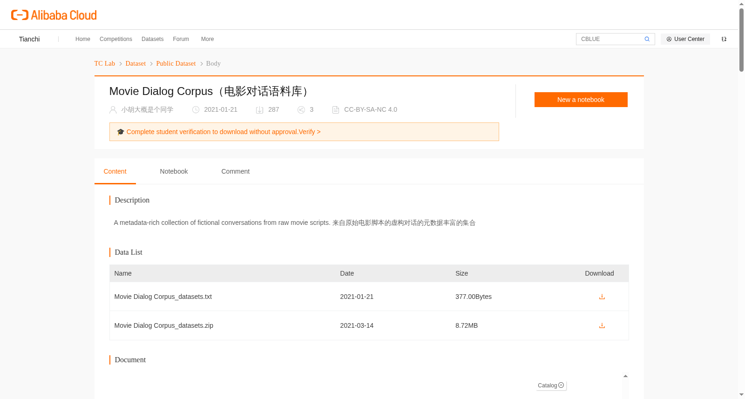Switch to the Comment tab

coord(235,171)
